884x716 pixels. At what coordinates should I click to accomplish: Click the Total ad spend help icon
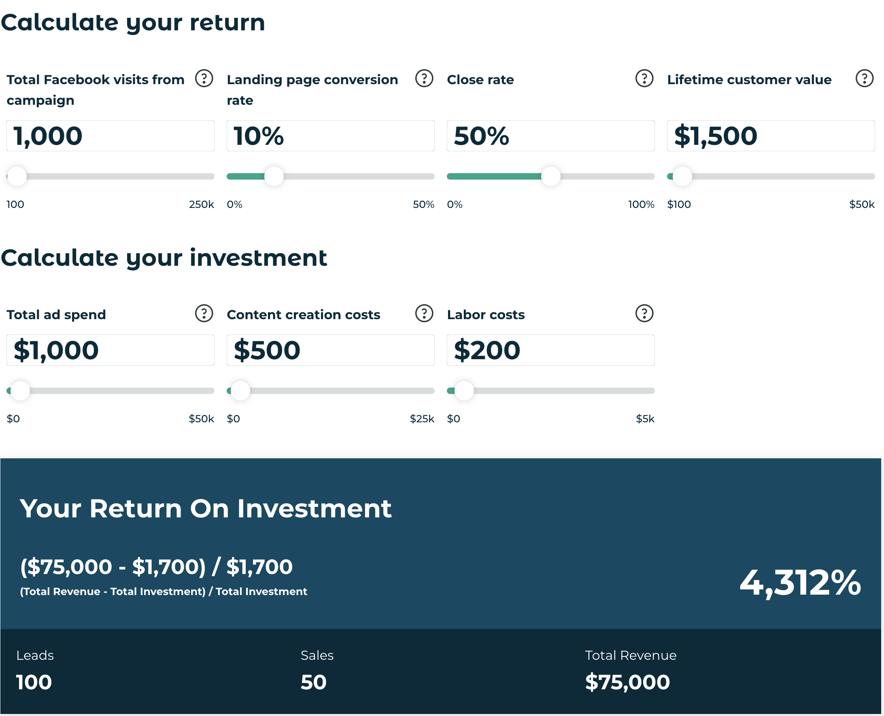pyautogui.click(x=204, y=314)
